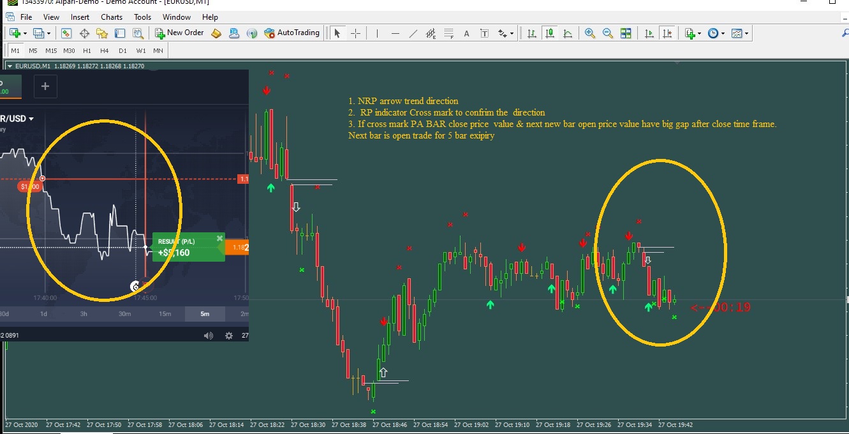Expand the Indicators list dropdown arrow
The height and width of the screenshot is (434, 849).
pos(699,33)
